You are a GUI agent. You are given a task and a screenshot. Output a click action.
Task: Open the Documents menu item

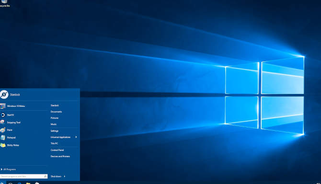(57, 112)
